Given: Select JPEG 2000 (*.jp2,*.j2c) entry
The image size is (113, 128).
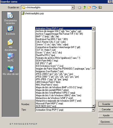Looking at the screenshot, I should coord(64,74).
